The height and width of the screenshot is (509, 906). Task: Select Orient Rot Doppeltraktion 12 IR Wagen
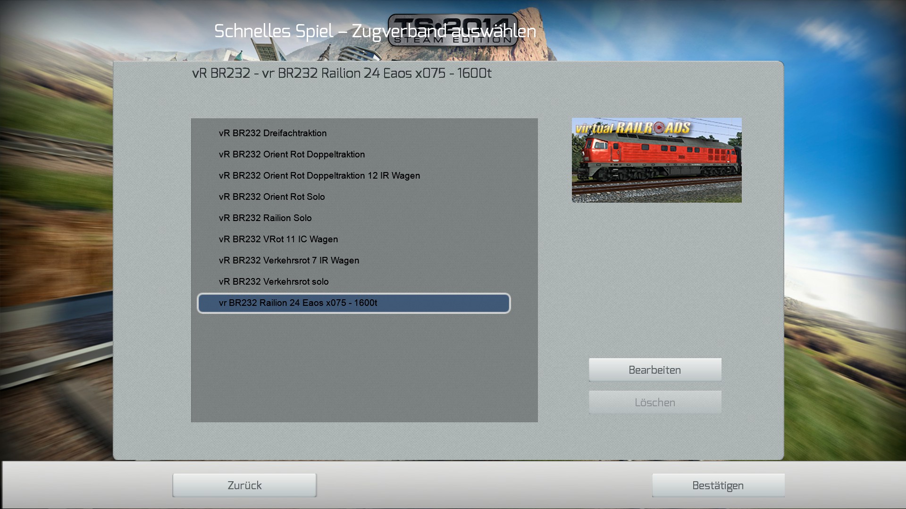pyautogui.click(x=319, y=176)
